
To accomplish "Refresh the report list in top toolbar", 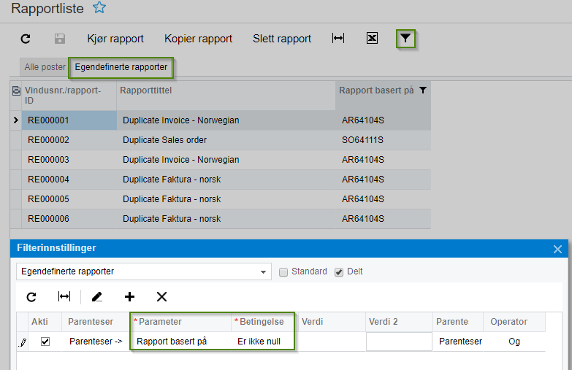I will coord(26,39).
